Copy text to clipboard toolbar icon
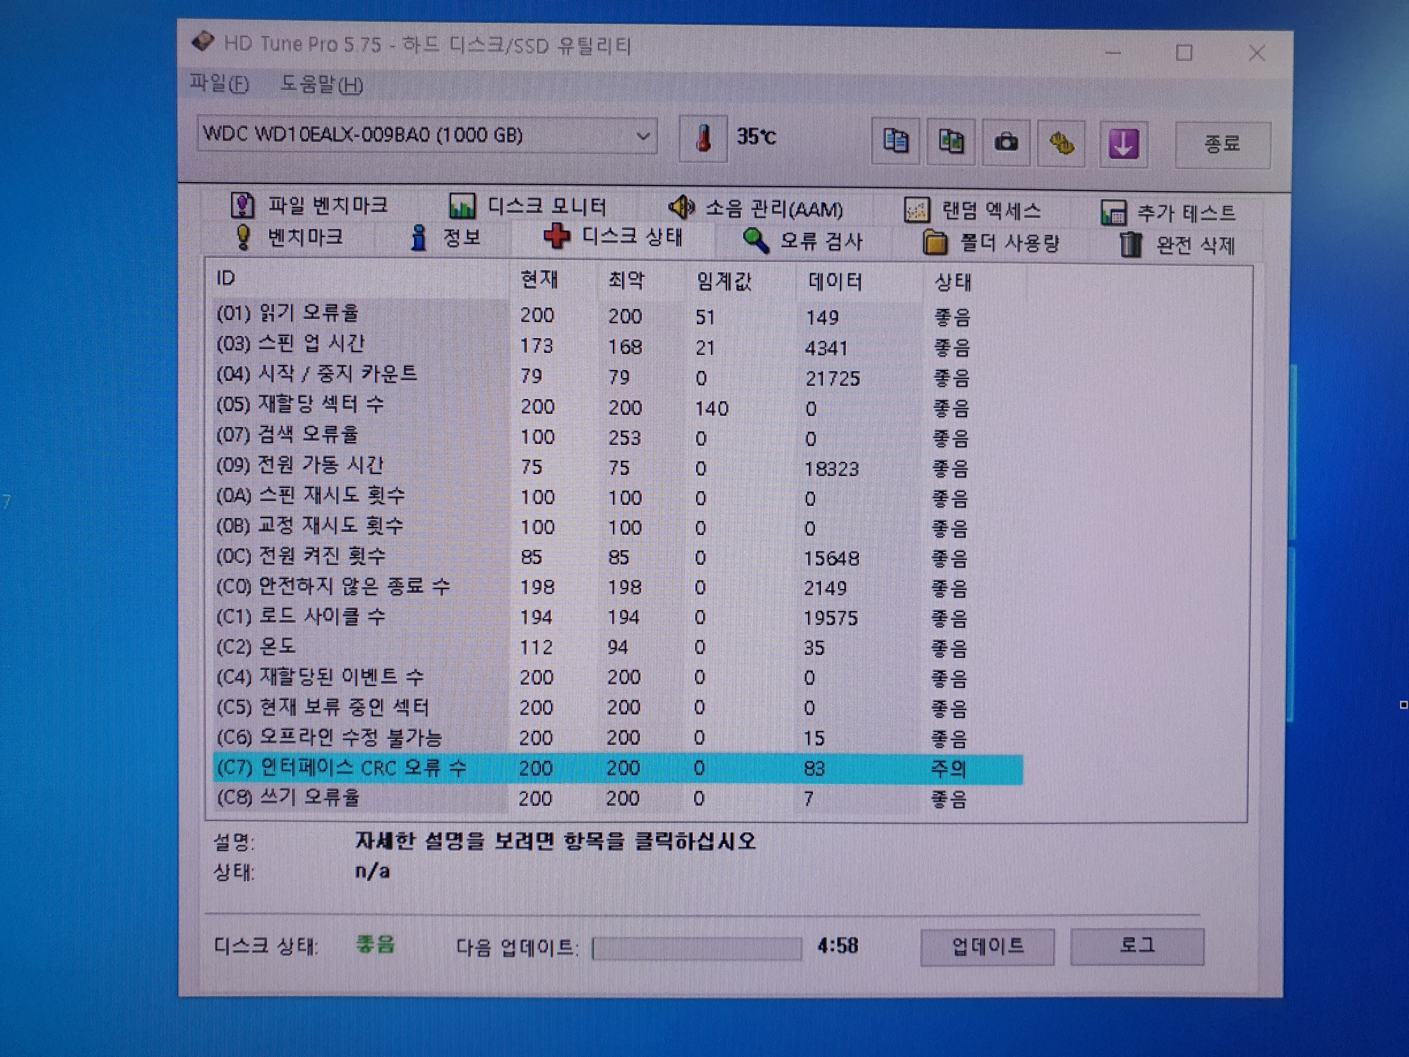This screenshot has width=1409, height=1057. point(895,142)
